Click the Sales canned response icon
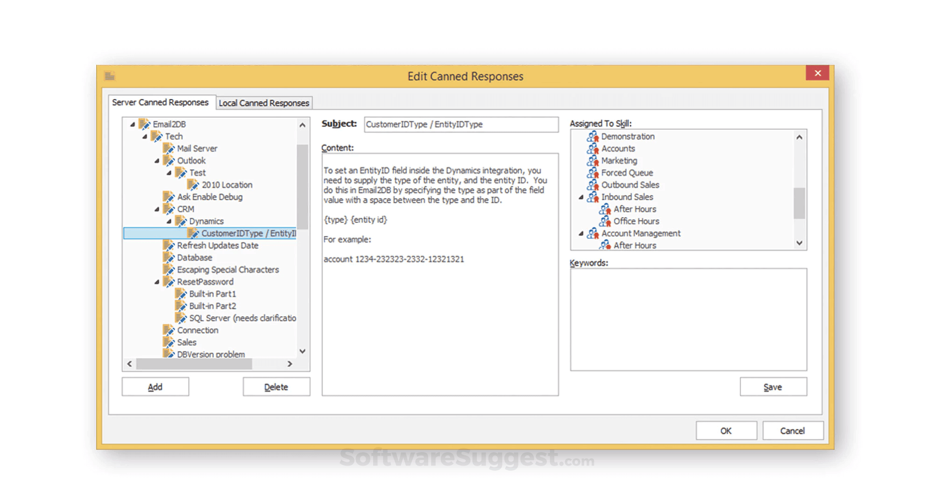Viewport: 934px width, 503px height. click(x=169, y=343)
